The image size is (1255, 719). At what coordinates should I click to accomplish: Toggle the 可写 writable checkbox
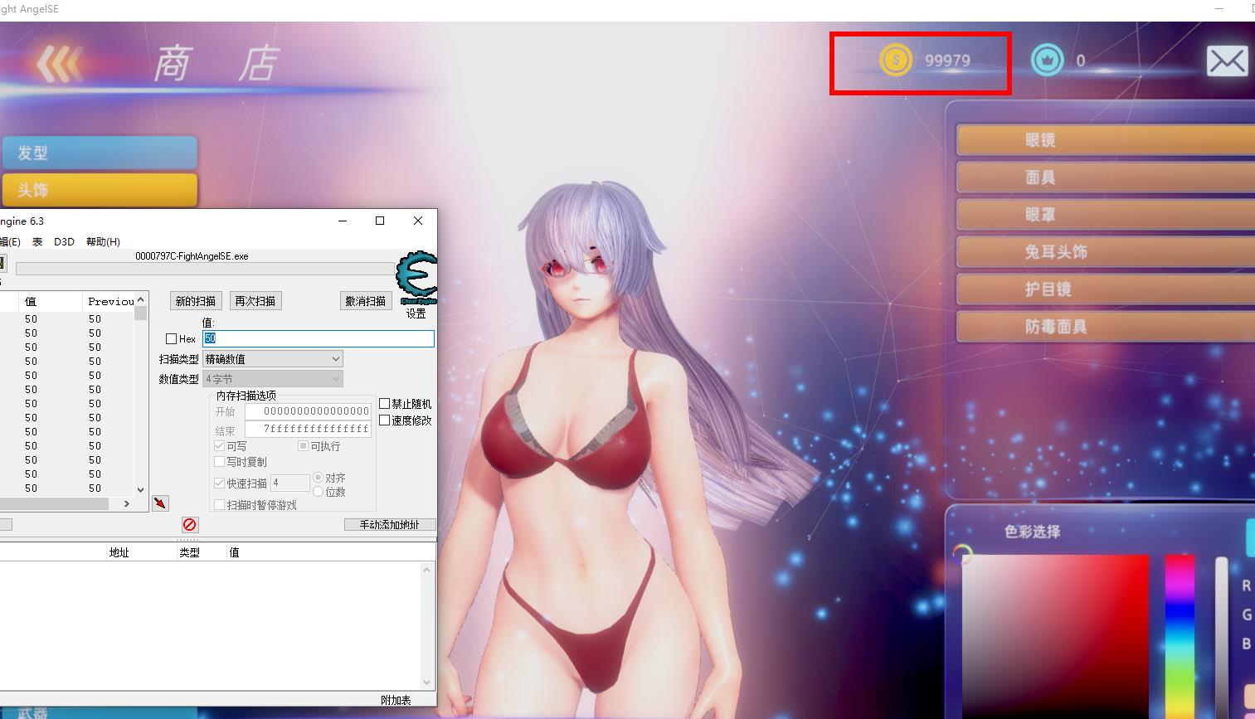(220, 446)
